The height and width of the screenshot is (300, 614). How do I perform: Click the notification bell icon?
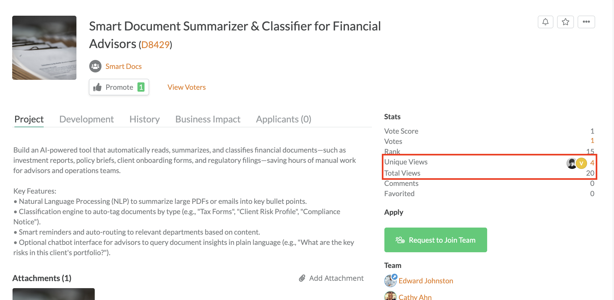point(545,22)
